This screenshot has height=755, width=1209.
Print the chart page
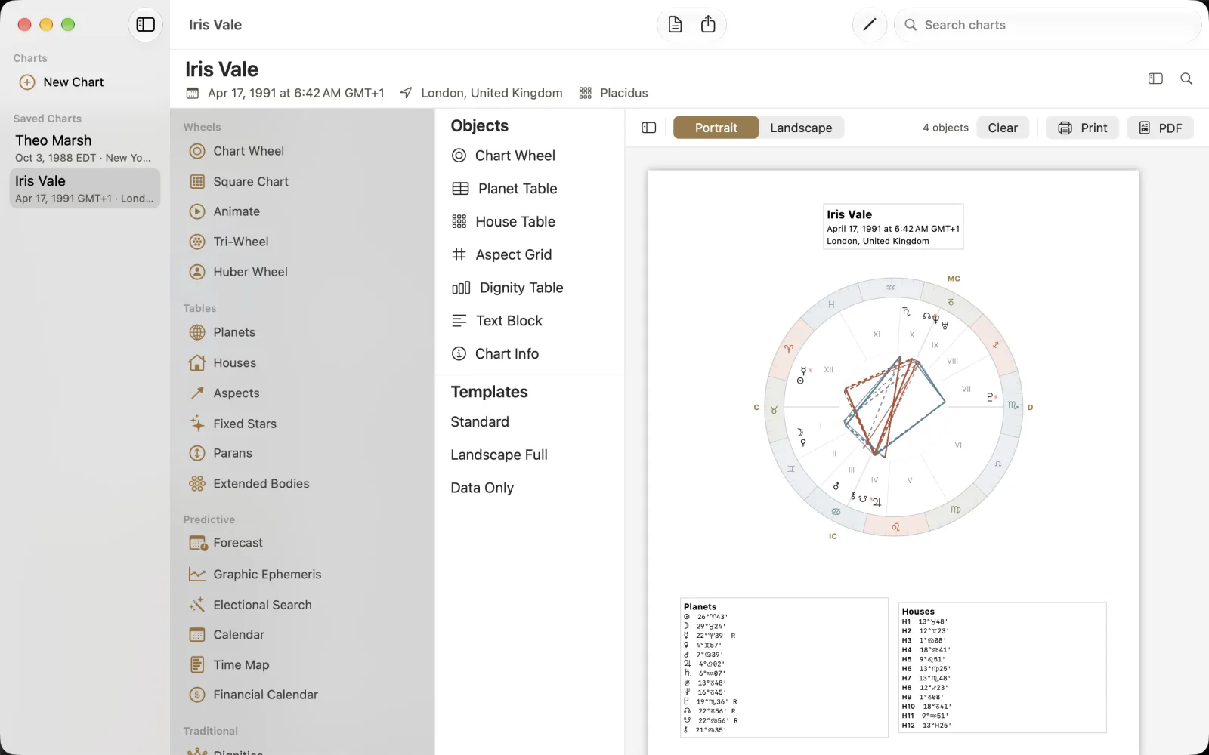[x=1082, y=128]
